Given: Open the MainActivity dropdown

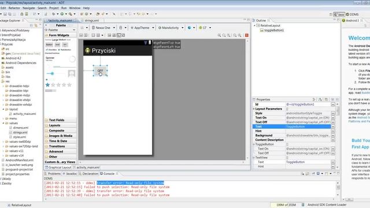Looking at the screenshot, I should (x=171, y=28).
